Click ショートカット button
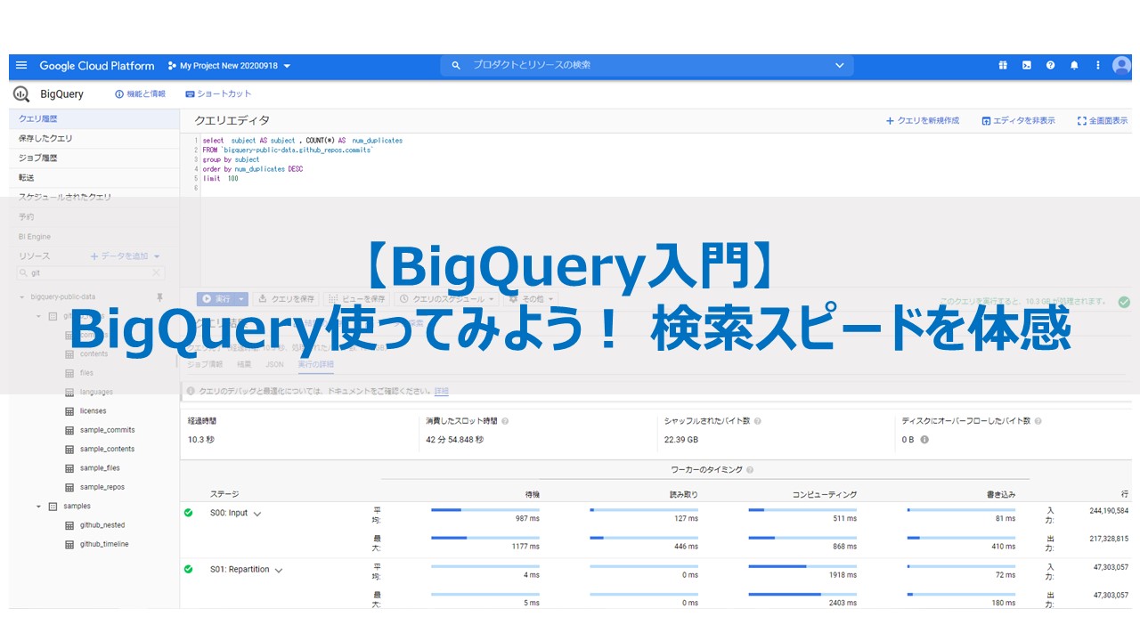Image resolution: width=1140 pixels, height=641 pixels. click(218, 93)
